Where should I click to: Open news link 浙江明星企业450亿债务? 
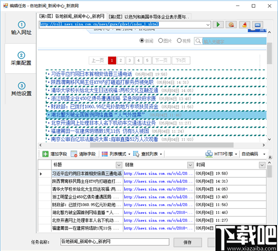coord(103,99)
